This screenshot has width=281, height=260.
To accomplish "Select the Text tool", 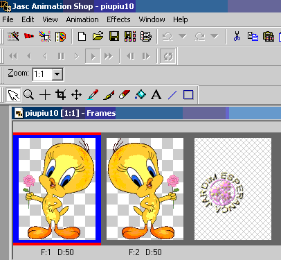I will 156,95.
